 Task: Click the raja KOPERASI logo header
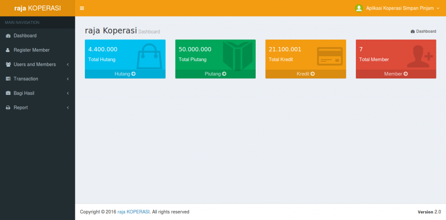[37, 8]
